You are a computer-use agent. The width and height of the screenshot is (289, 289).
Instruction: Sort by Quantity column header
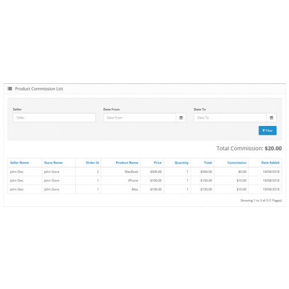(x=181, y=162)
